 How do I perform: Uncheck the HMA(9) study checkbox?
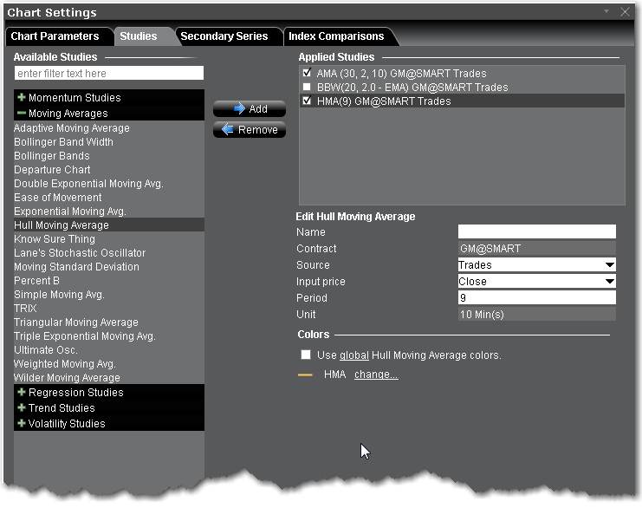(x=307, y=101)
